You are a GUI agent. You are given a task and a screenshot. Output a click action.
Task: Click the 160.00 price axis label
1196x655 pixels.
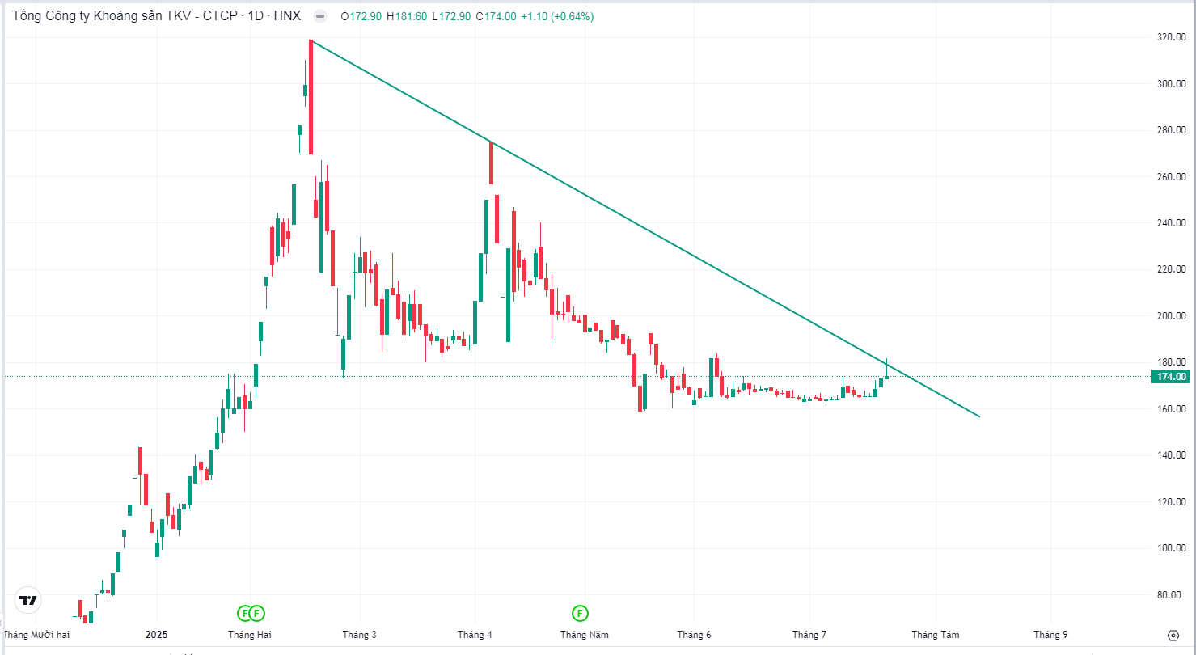tap(1171, 409)
